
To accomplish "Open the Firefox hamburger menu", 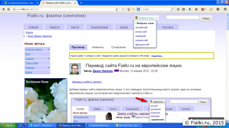I will click(225, 9).
